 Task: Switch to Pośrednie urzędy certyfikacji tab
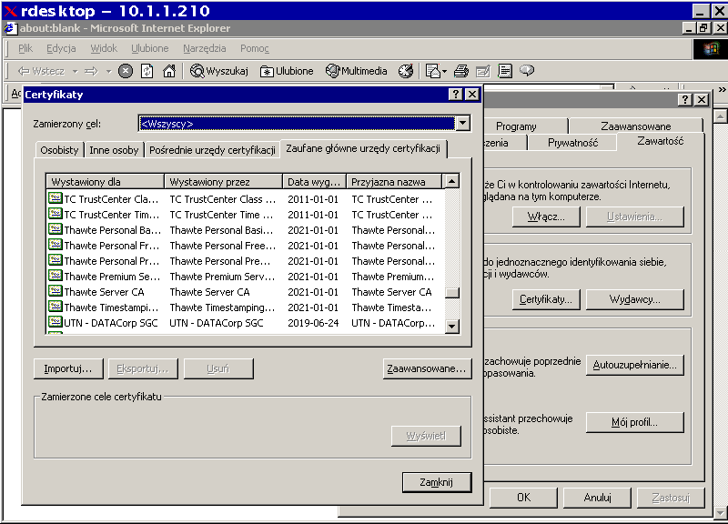[x=212, y=150]
